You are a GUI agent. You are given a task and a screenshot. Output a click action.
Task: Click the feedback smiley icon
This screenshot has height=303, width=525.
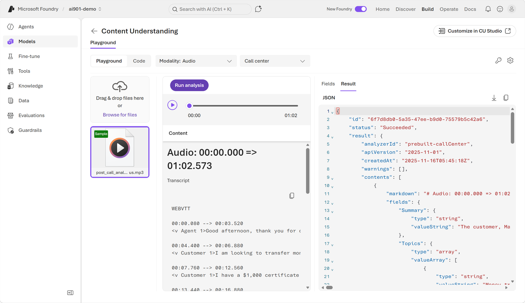point(500,9)
